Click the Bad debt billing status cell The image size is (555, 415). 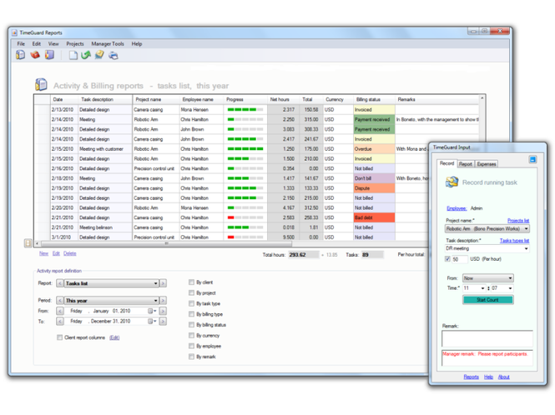coord(374,217)
